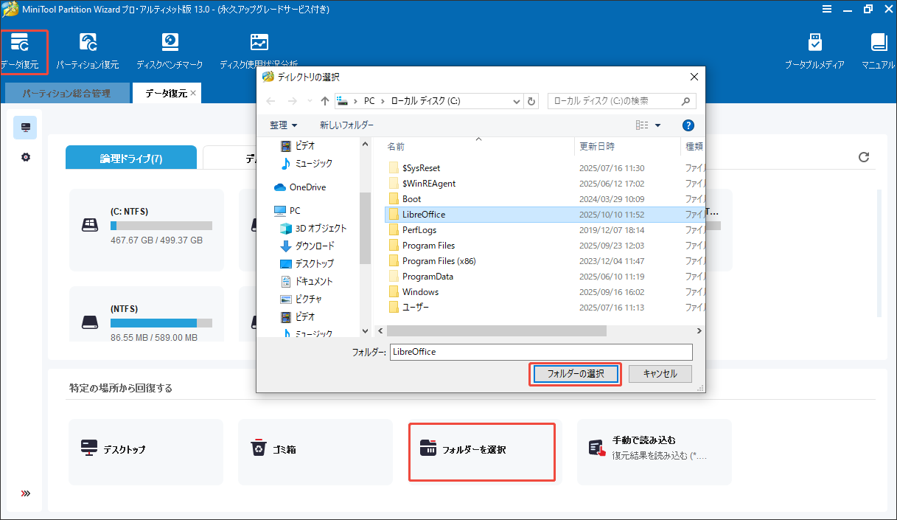Open the ディスク使用状況分析 tool
Viewport: 897px width, 520px height.
(x=259, y=52)
